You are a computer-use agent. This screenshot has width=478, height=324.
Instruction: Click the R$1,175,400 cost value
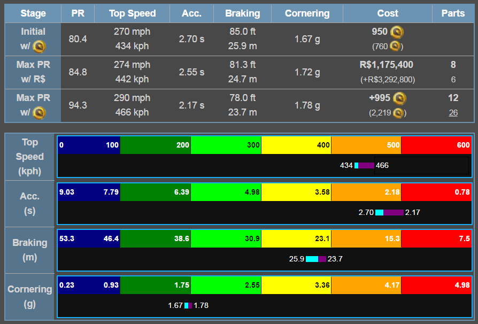coord(387,65)
